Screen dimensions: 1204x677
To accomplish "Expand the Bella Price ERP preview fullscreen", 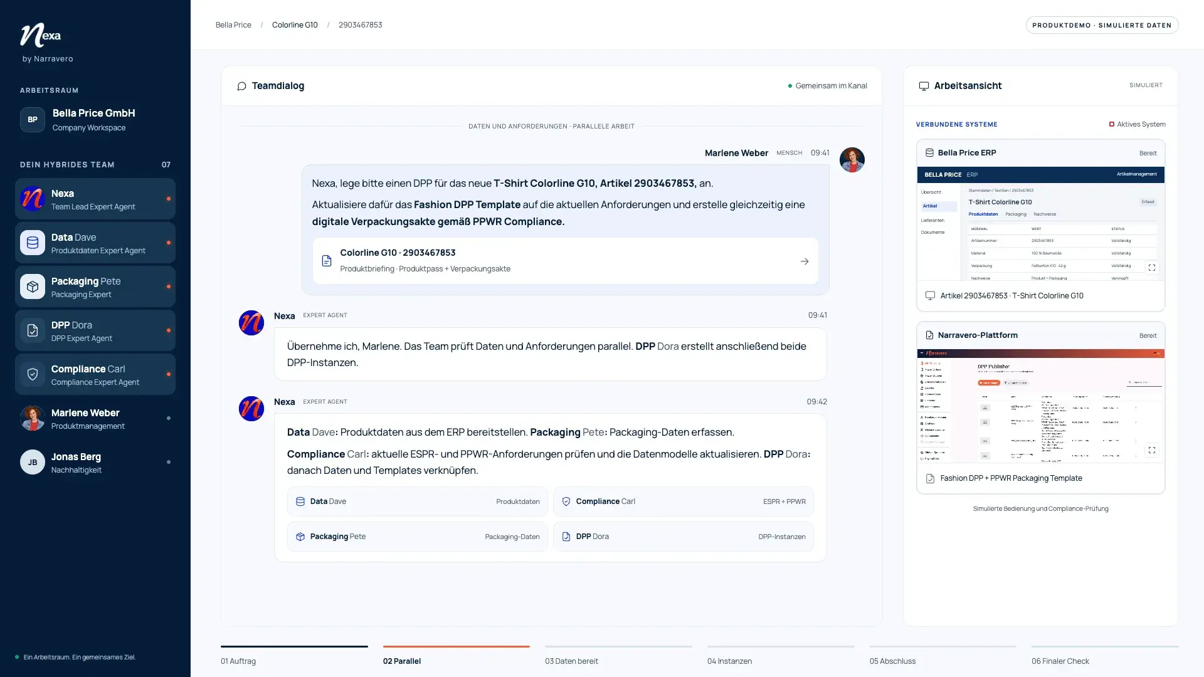I will pos(1152,268).
